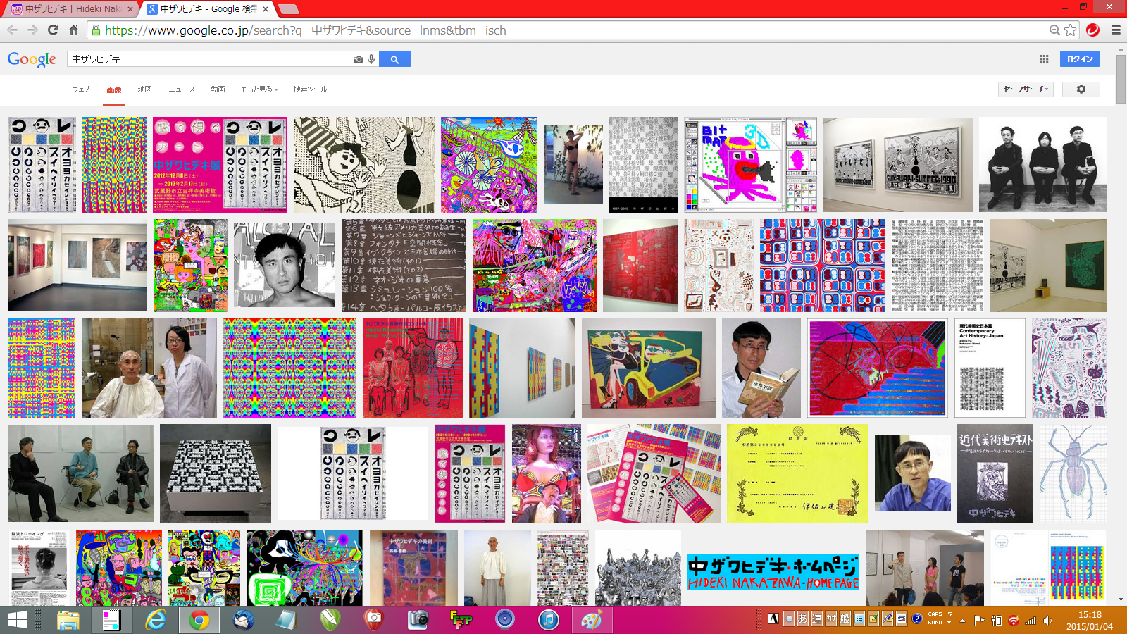Open IME help question mark icon
Image resolution: width=1127 pixels, height=634 pixels.
tap(917, 619)
